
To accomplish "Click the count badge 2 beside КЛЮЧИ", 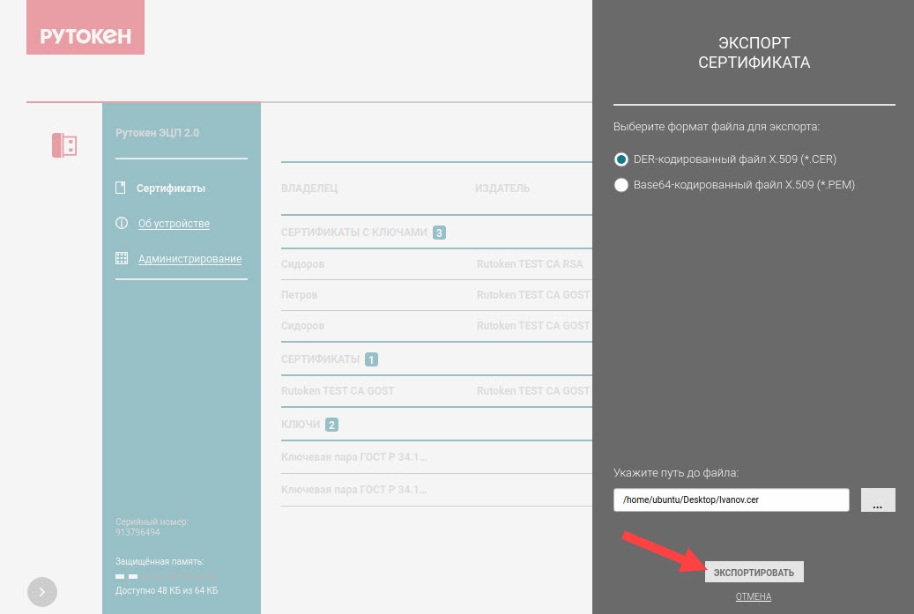I will [331, 425].
